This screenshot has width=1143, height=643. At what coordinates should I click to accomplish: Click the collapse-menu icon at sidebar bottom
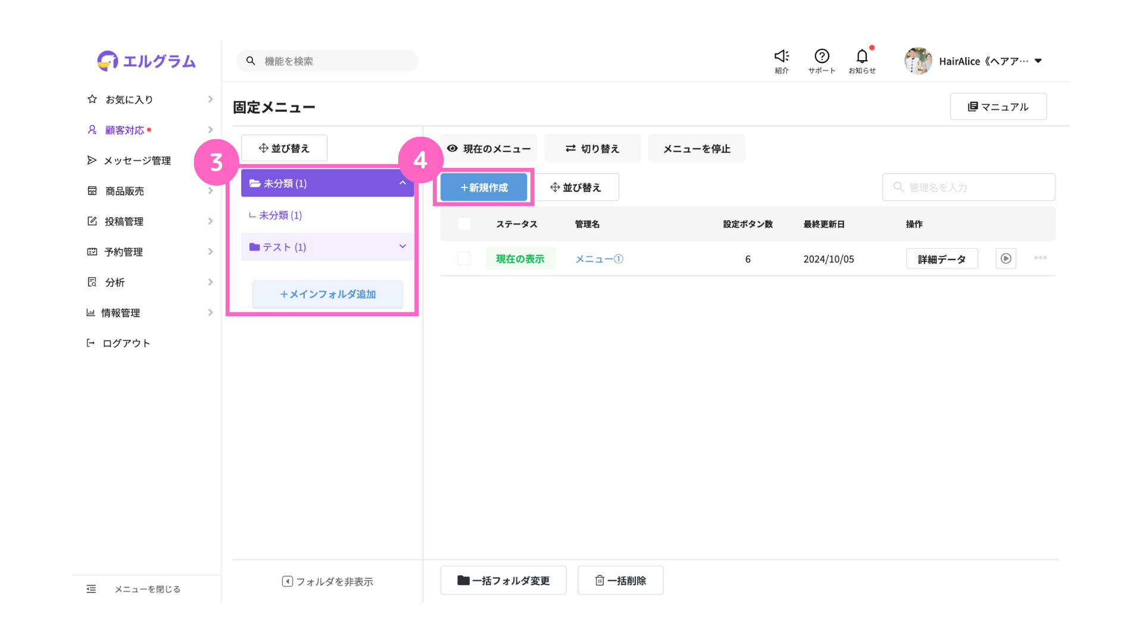pos(91,589)
